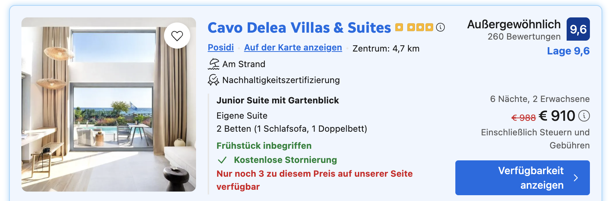Click the chevron arrow on Verfügbarkeit button
Screen dimensions: 611x201
pyautogui.click(x=576, y=178)
